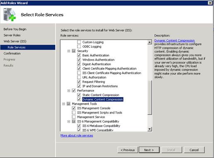Toggle the Management Tools group checkbox
214x158 pixels.
pyautogui.click(x=68, y=104)
